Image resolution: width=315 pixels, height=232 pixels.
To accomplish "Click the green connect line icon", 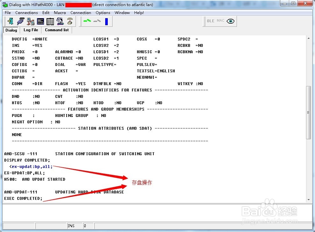I will coord(87,21).
